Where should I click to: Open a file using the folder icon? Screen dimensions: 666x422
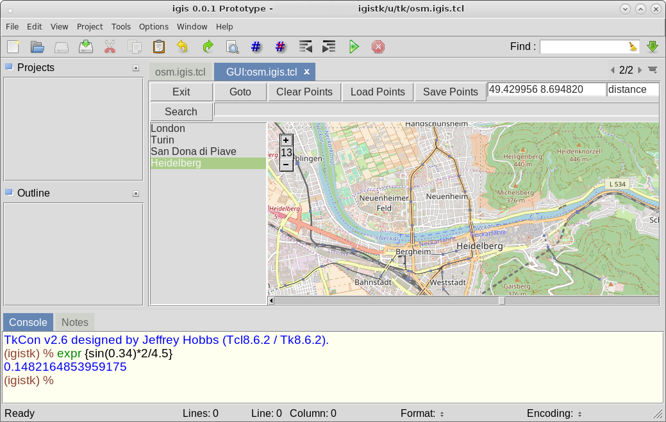[x=37, y=47]
